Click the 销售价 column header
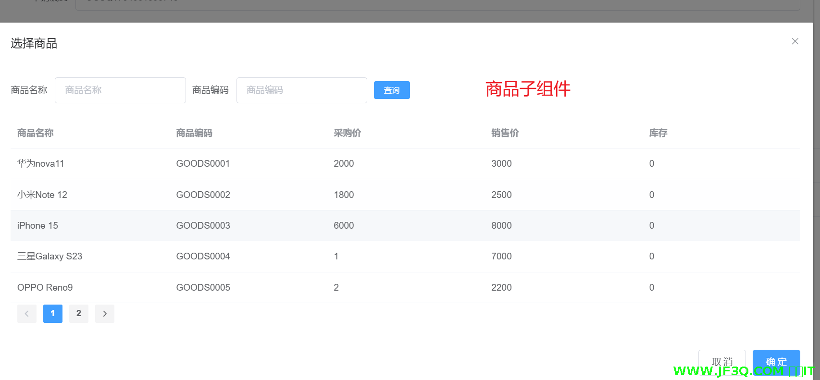 pyautogui.click(x=505, y=133)
